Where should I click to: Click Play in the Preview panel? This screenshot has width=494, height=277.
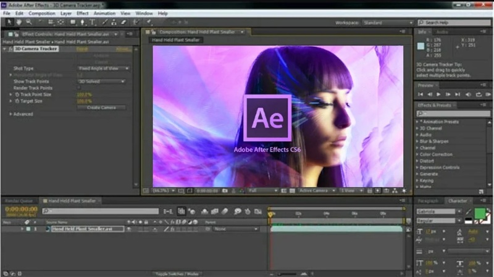438,94
